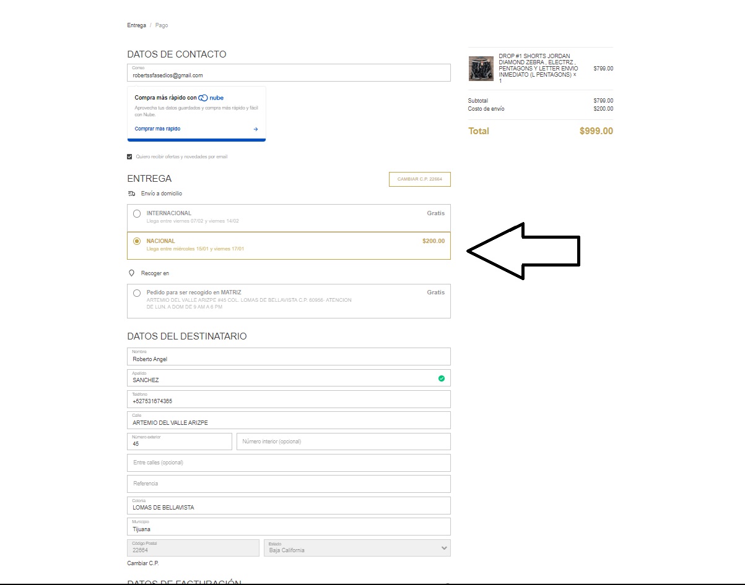Click the Referencia input field
This screenshot has width=745, height=585.
click(x=289, y=484)
